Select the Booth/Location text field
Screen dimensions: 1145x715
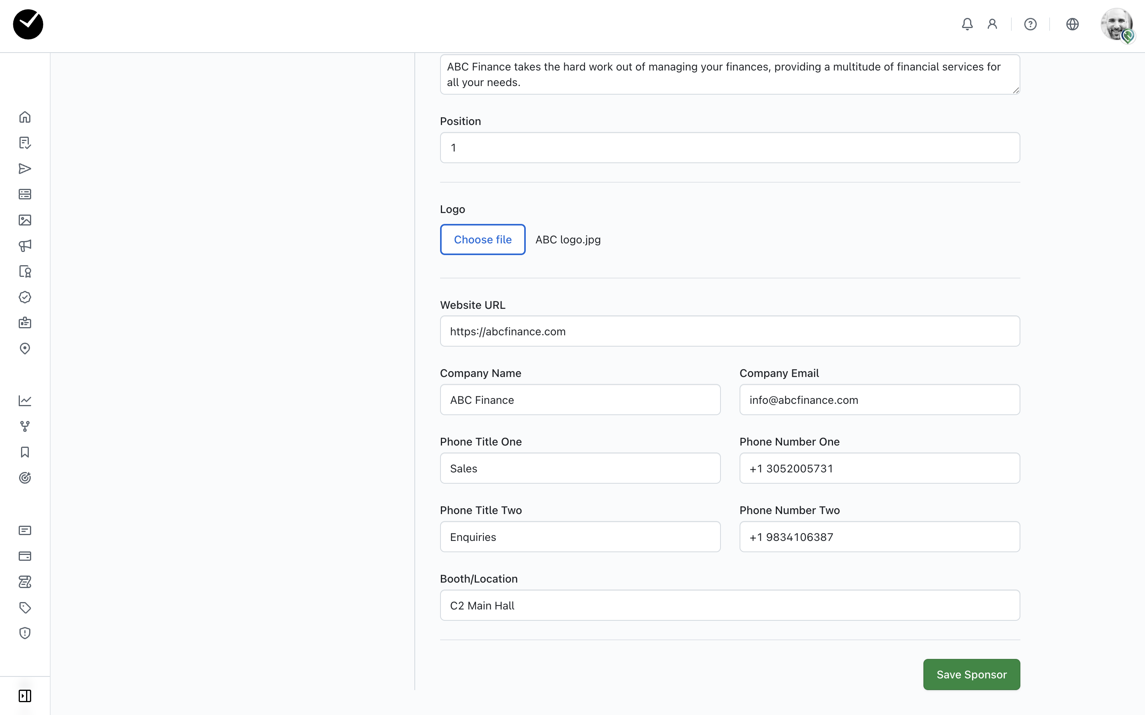tap(729, 605)
